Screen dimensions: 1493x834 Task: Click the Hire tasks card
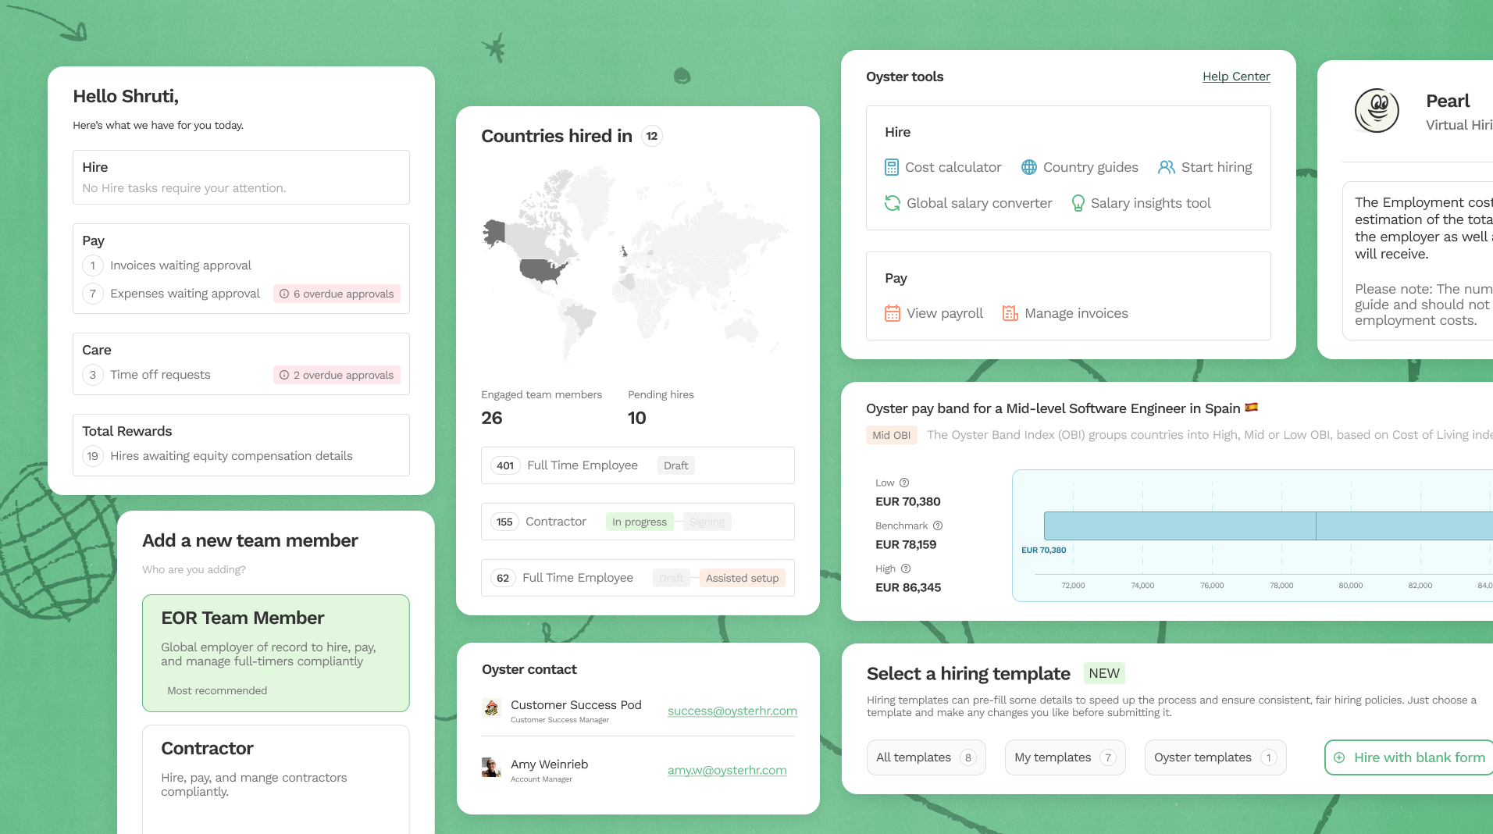(x=241, y=177)
